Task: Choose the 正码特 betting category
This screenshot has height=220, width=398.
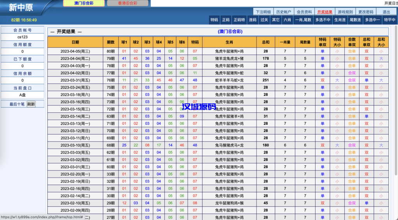Action: tap(239, 20)
